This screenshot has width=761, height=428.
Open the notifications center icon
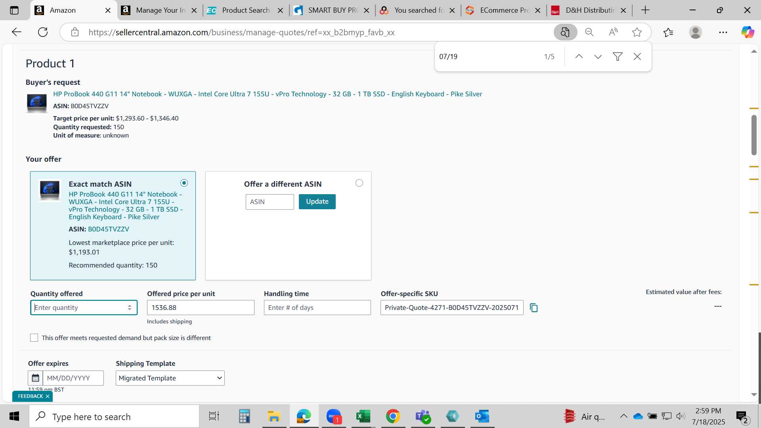[x=743, y=417]
